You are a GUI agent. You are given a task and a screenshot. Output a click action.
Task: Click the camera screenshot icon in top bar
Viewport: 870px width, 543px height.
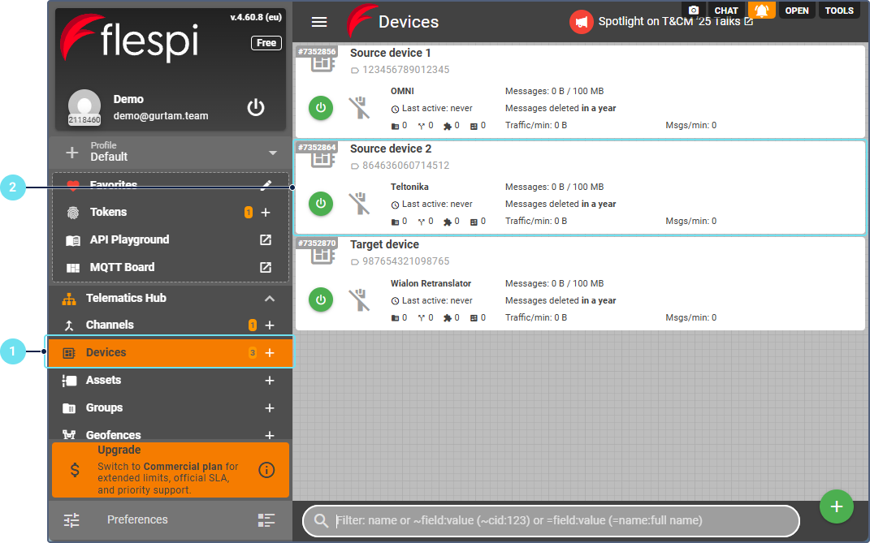pyautogui.click(x=693, y=11)
